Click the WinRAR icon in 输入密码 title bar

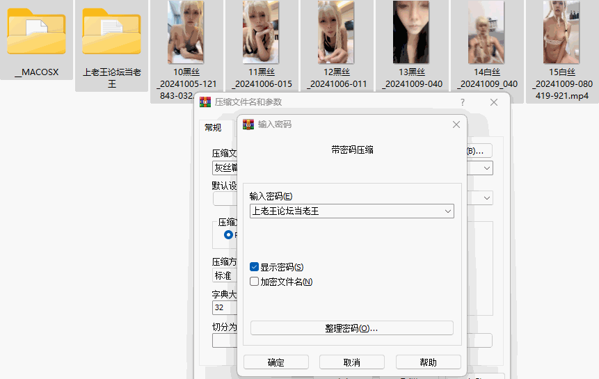pos(248,124)
